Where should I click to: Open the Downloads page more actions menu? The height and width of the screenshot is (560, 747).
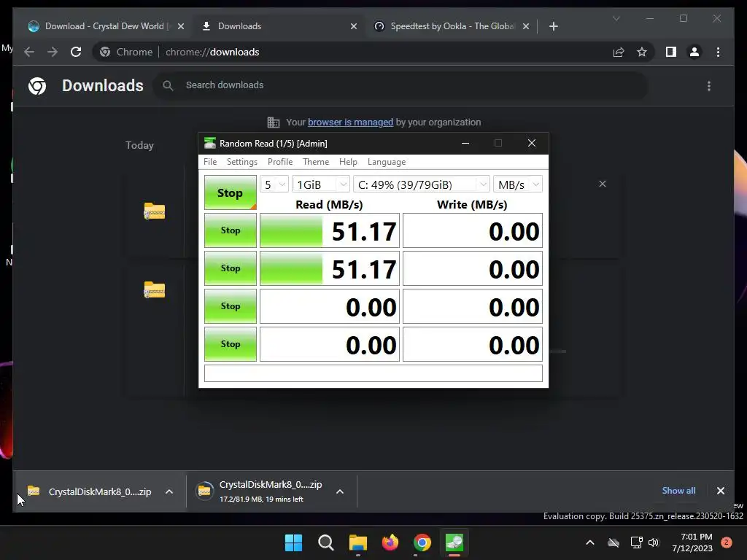click(709, 86)
